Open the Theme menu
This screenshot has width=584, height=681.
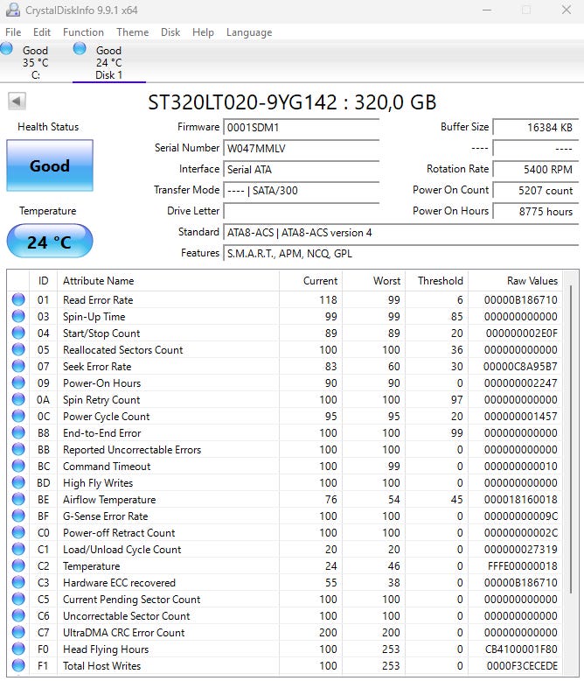tap(132, 32)
